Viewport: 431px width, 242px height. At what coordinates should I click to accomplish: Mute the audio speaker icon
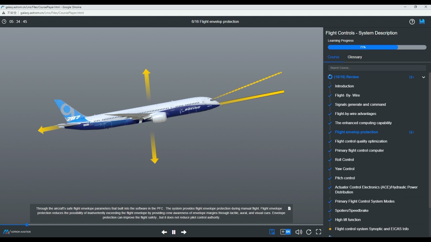pos(299,232)
